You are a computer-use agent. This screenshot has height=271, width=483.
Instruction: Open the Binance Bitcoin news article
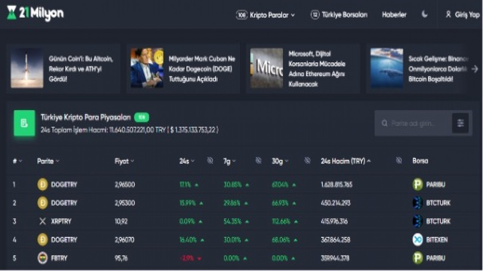tap(438, 69)
